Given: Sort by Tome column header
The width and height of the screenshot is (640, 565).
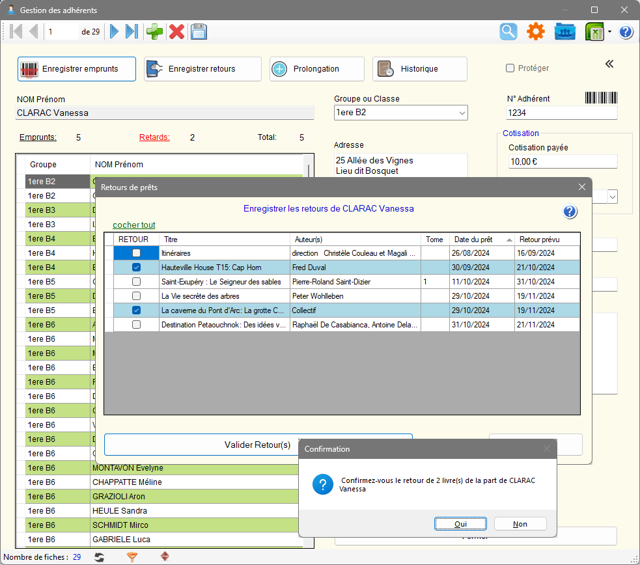Looking at the screenshot, I should pyautogui.click(x=435, y=240).
